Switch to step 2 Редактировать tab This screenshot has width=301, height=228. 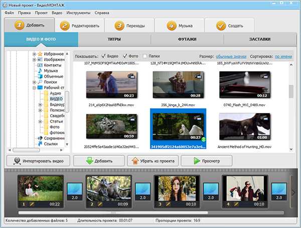(x=80, y=26)
